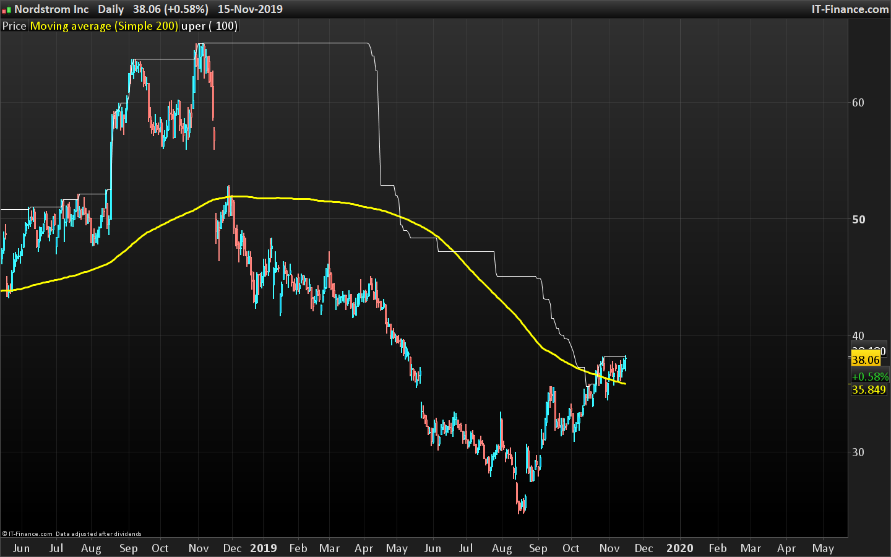
Task: Click the 38.06 (+0.58%) quote in header
Action: click(171, 9)
